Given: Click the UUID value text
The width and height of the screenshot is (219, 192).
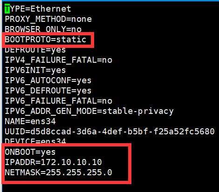Looking at the screenshot, I should 122,132.
